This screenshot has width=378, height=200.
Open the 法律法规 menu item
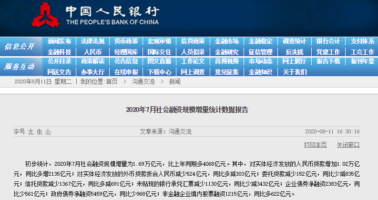click(93, 41)
